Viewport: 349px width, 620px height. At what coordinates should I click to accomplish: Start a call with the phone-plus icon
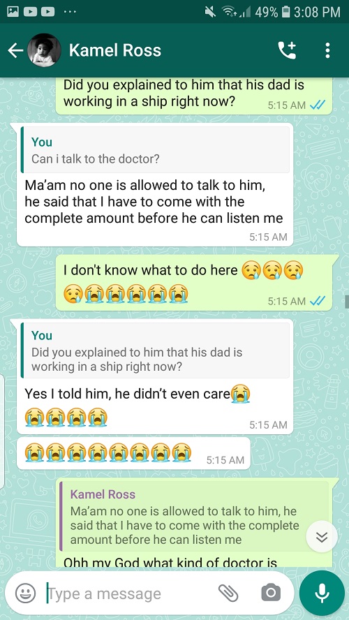tap(287, 50)
